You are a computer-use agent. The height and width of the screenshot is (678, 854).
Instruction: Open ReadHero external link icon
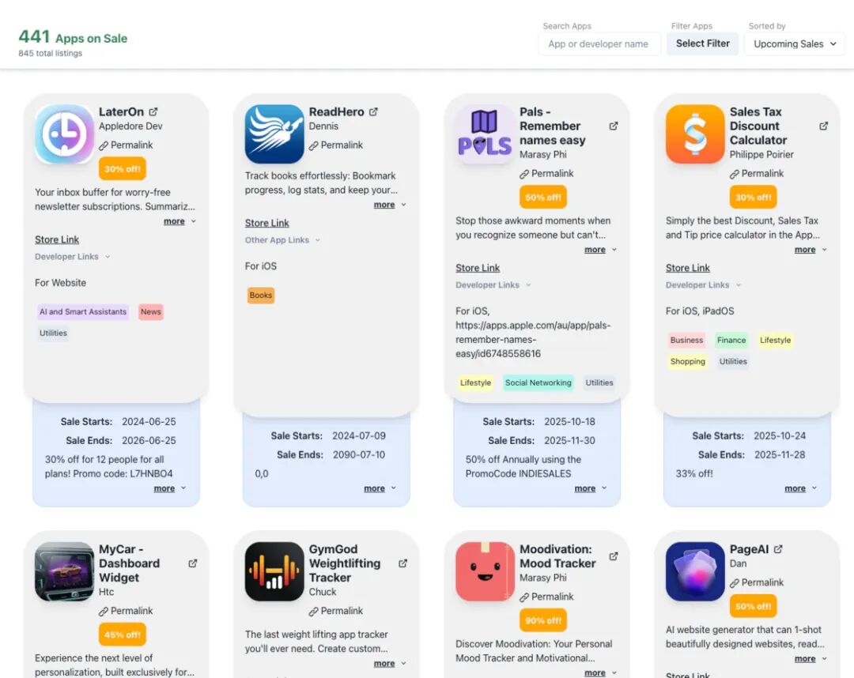point(373,111)
